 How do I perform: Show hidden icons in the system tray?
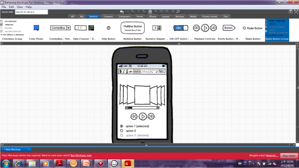tap(253, 163)
